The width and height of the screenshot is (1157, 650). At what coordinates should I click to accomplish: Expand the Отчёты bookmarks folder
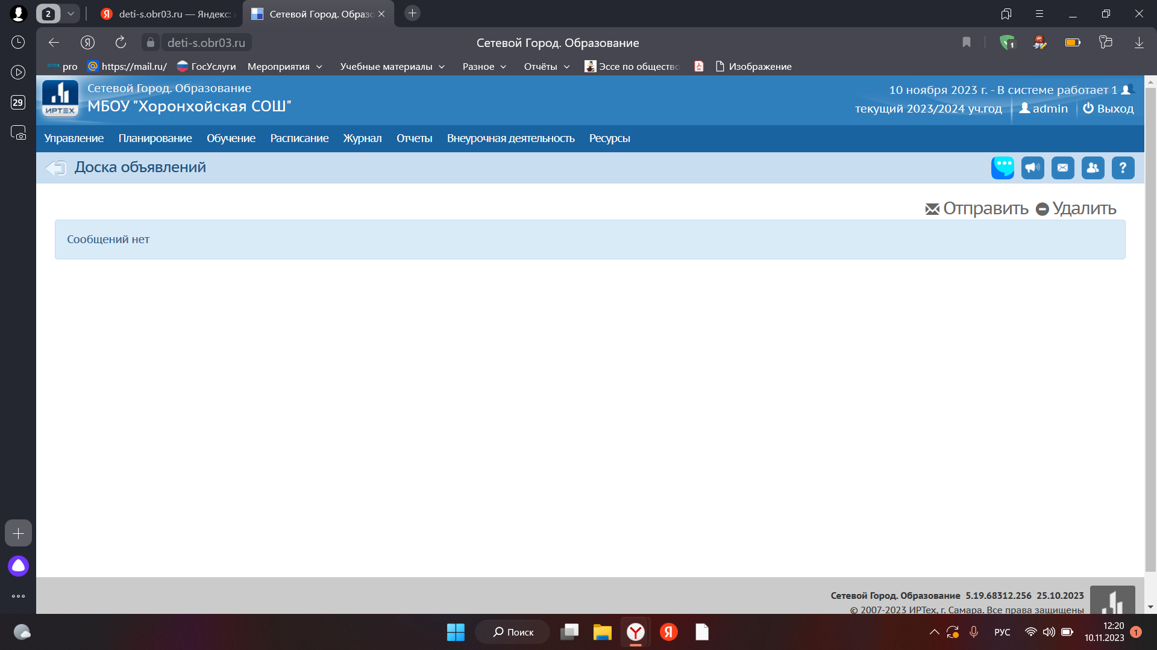tap(547, 66)
